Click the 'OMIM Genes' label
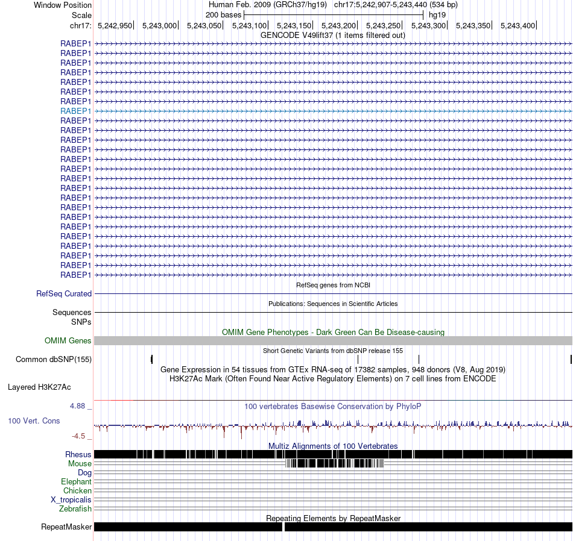Screen dimensions: 573x541 pyautogui.click(x=68, y=340)
